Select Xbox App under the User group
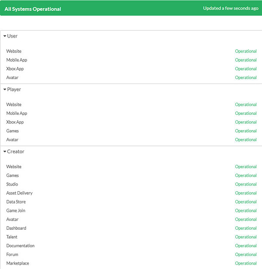 15,69
